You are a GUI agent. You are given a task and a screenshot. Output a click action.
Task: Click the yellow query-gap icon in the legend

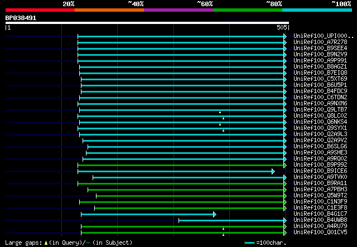click(x=46, y=243)
